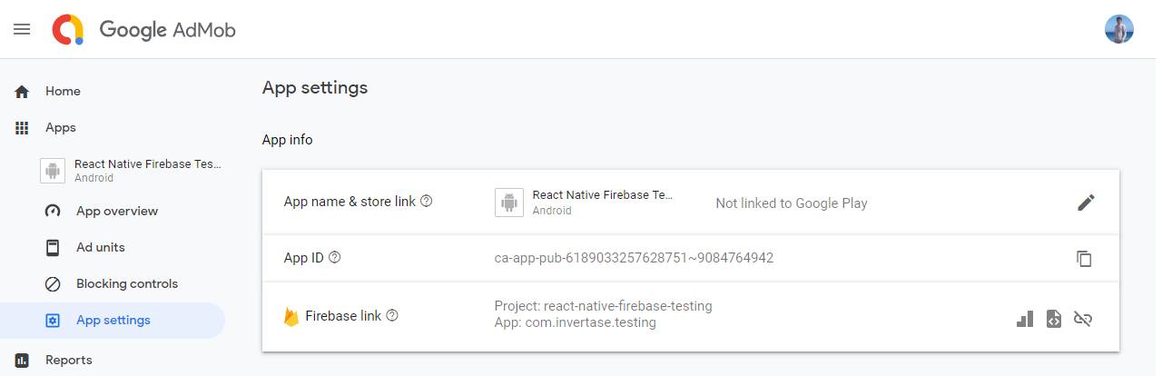This screenshot has height=376, width=1162.
Task: Open Apps section in sidebar
Action: 61,128
